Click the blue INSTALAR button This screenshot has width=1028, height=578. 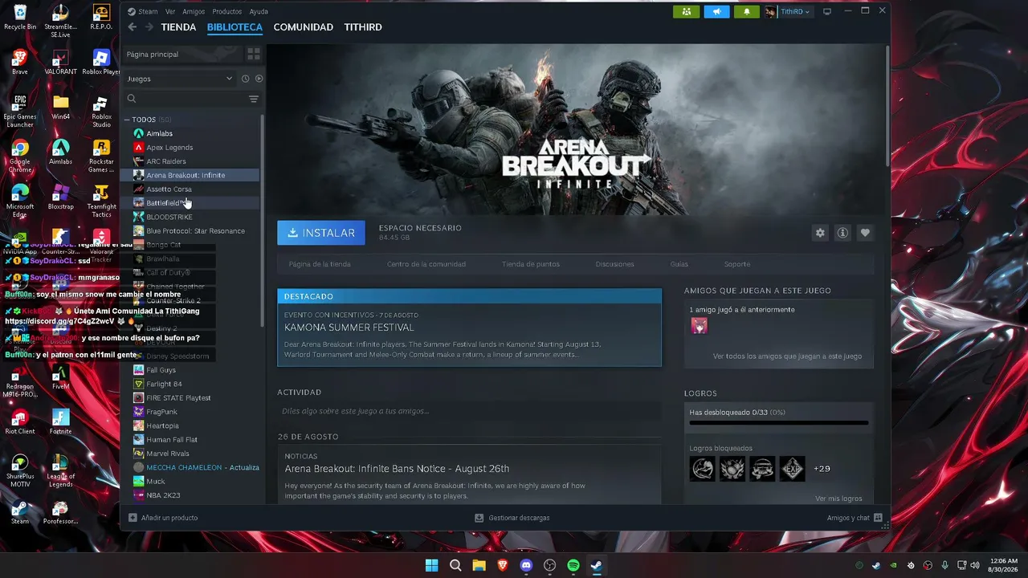321,233
